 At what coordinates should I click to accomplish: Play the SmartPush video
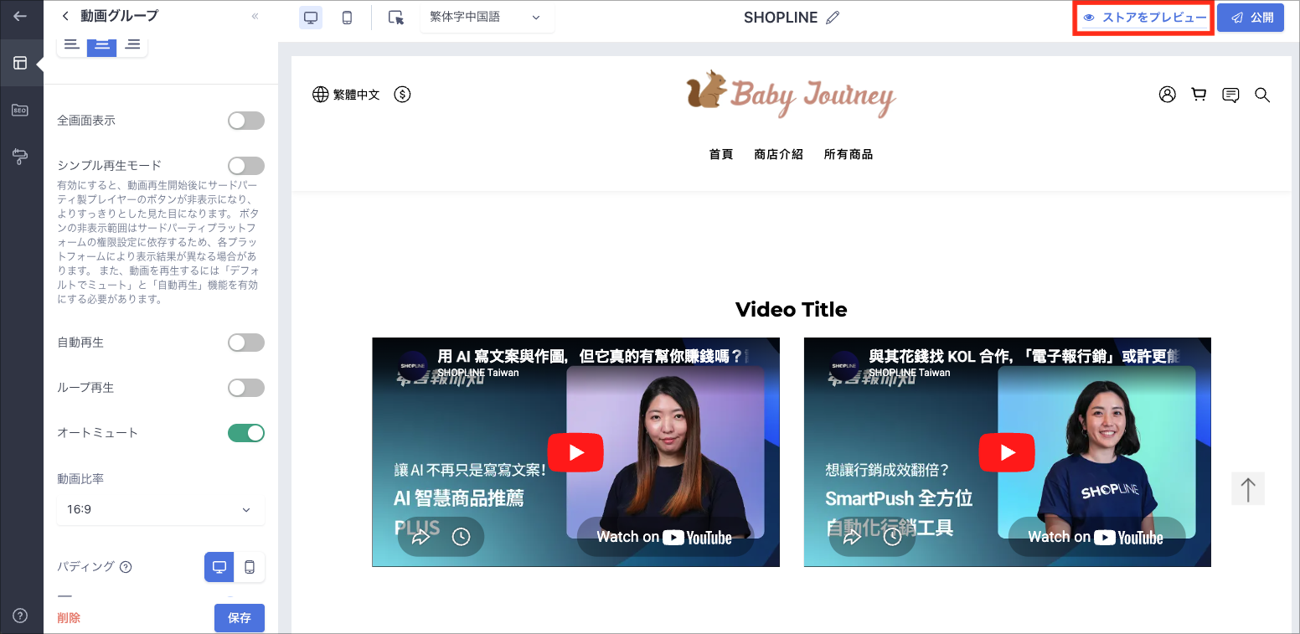pos(1007,452)
